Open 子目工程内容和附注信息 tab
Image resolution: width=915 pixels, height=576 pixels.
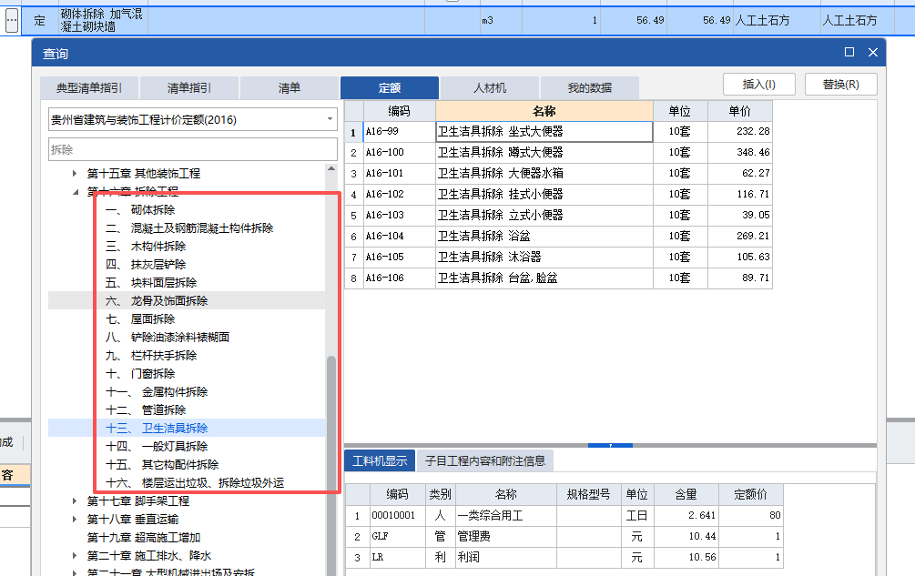coord(485,460)
